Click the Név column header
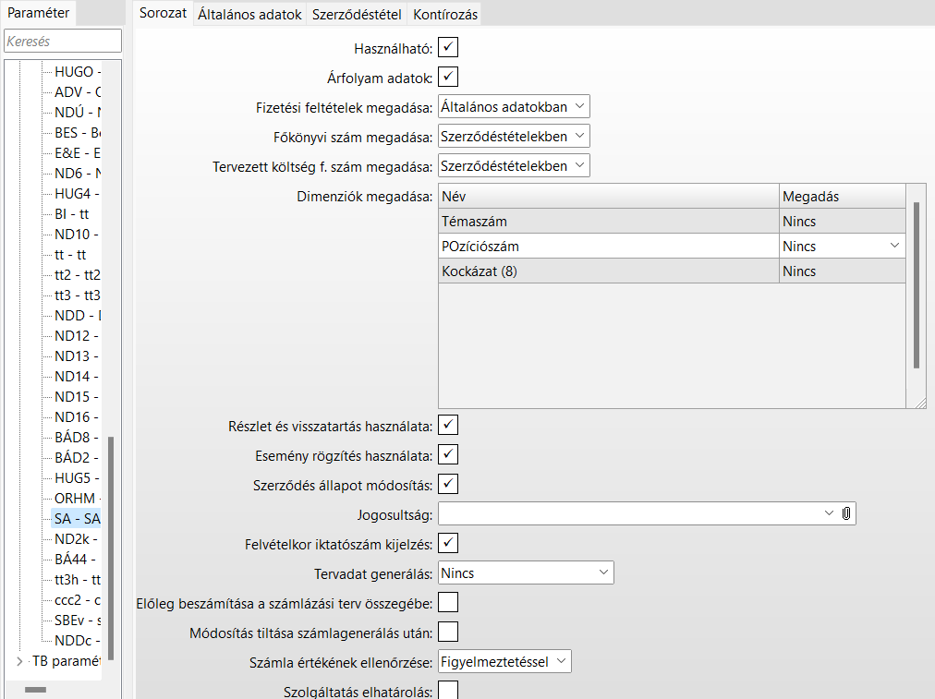 coord(608,197)
